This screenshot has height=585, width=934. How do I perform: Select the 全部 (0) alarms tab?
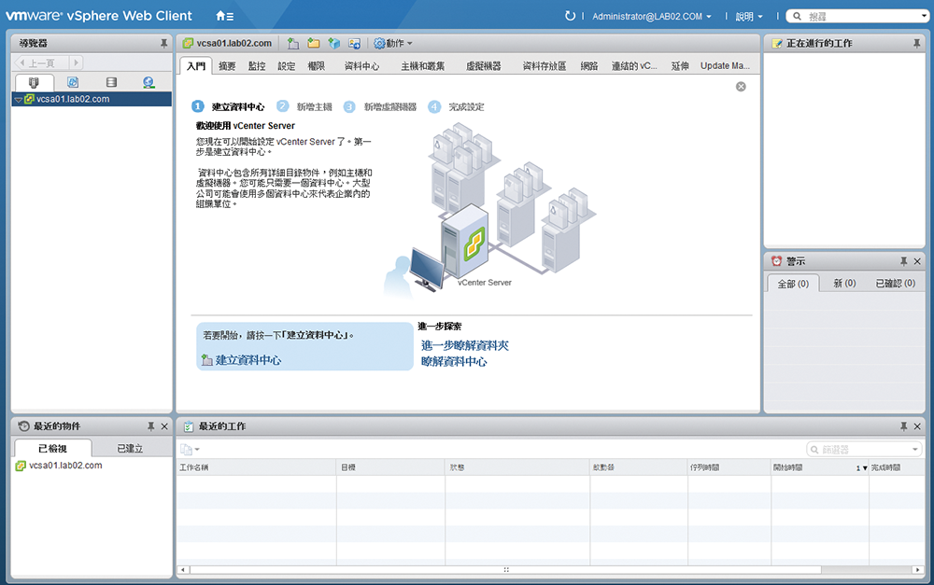(793, 284)
